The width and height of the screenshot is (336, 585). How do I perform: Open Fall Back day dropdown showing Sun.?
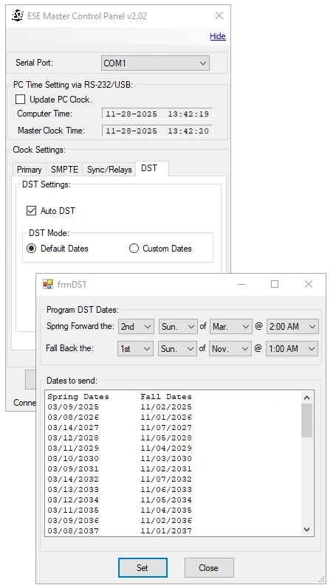point(177,348)
